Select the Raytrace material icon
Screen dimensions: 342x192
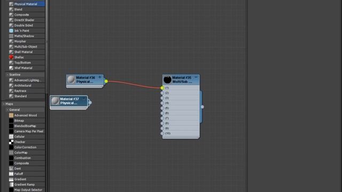point(11,91)
